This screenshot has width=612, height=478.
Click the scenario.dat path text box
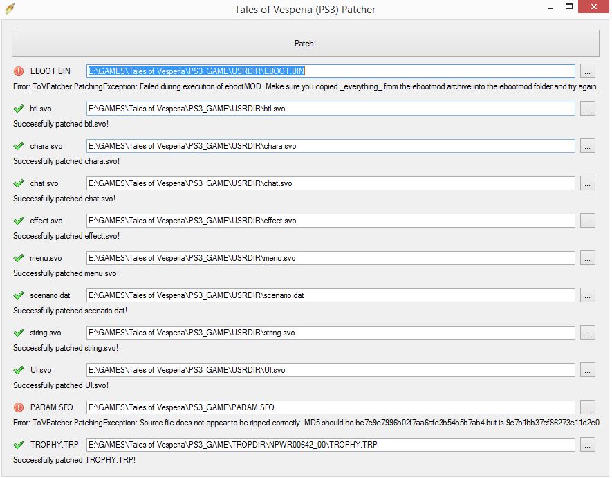(331, 295)
